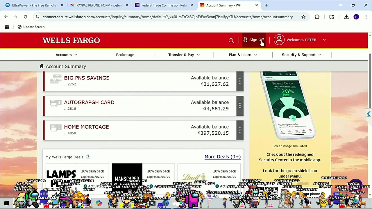Open three-dot menu for HOME MORTGAGE

[x=240, y=130]
